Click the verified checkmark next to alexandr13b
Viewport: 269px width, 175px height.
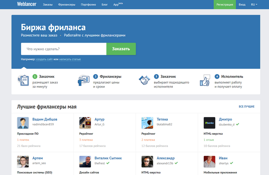click(x=176, y=163)
